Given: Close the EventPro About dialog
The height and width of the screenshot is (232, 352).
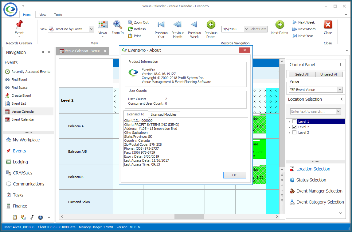Looking at the screenshot, I should coord(244,50).
